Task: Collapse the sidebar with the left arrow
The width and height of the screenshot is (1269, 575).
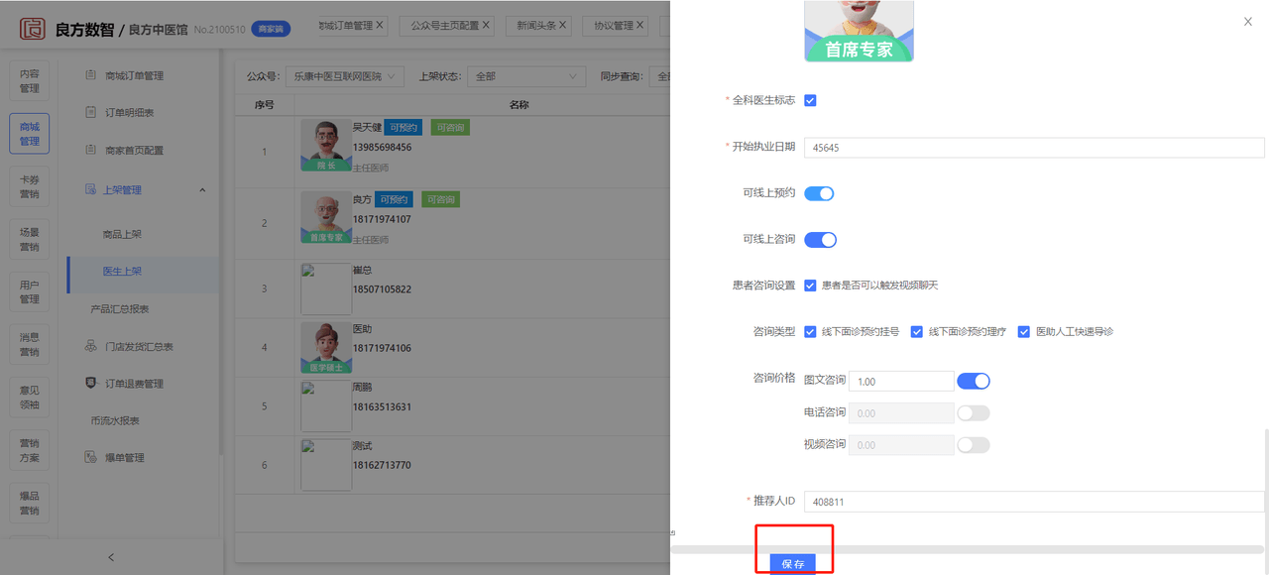Action: click(111, 557)
